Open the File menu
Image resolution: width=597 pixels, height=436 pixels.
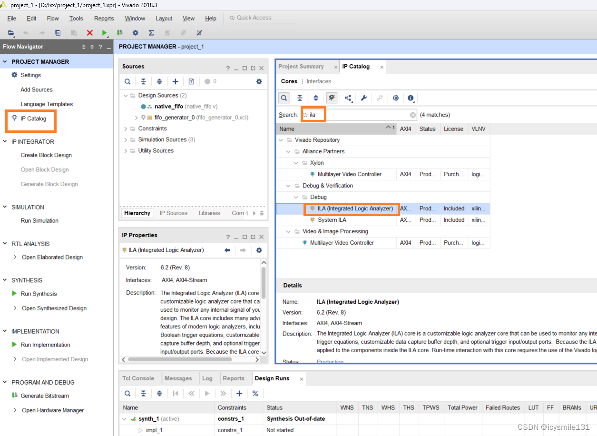(x=11, y=18)
